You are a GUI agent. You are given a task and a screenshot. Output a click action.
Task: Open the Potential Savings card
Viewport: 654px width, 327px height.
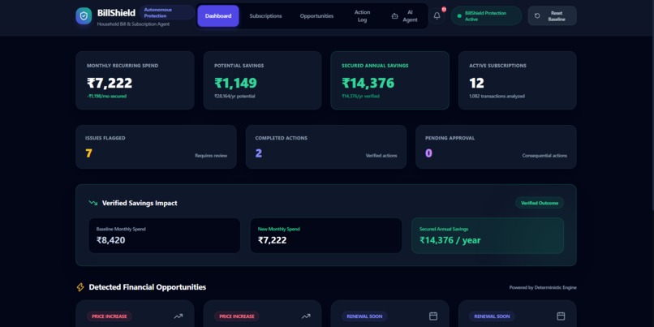[262, 80]
